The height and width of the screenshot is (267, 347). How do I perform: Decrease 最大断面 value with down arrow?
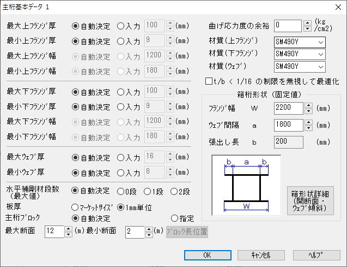click(68, 235)
